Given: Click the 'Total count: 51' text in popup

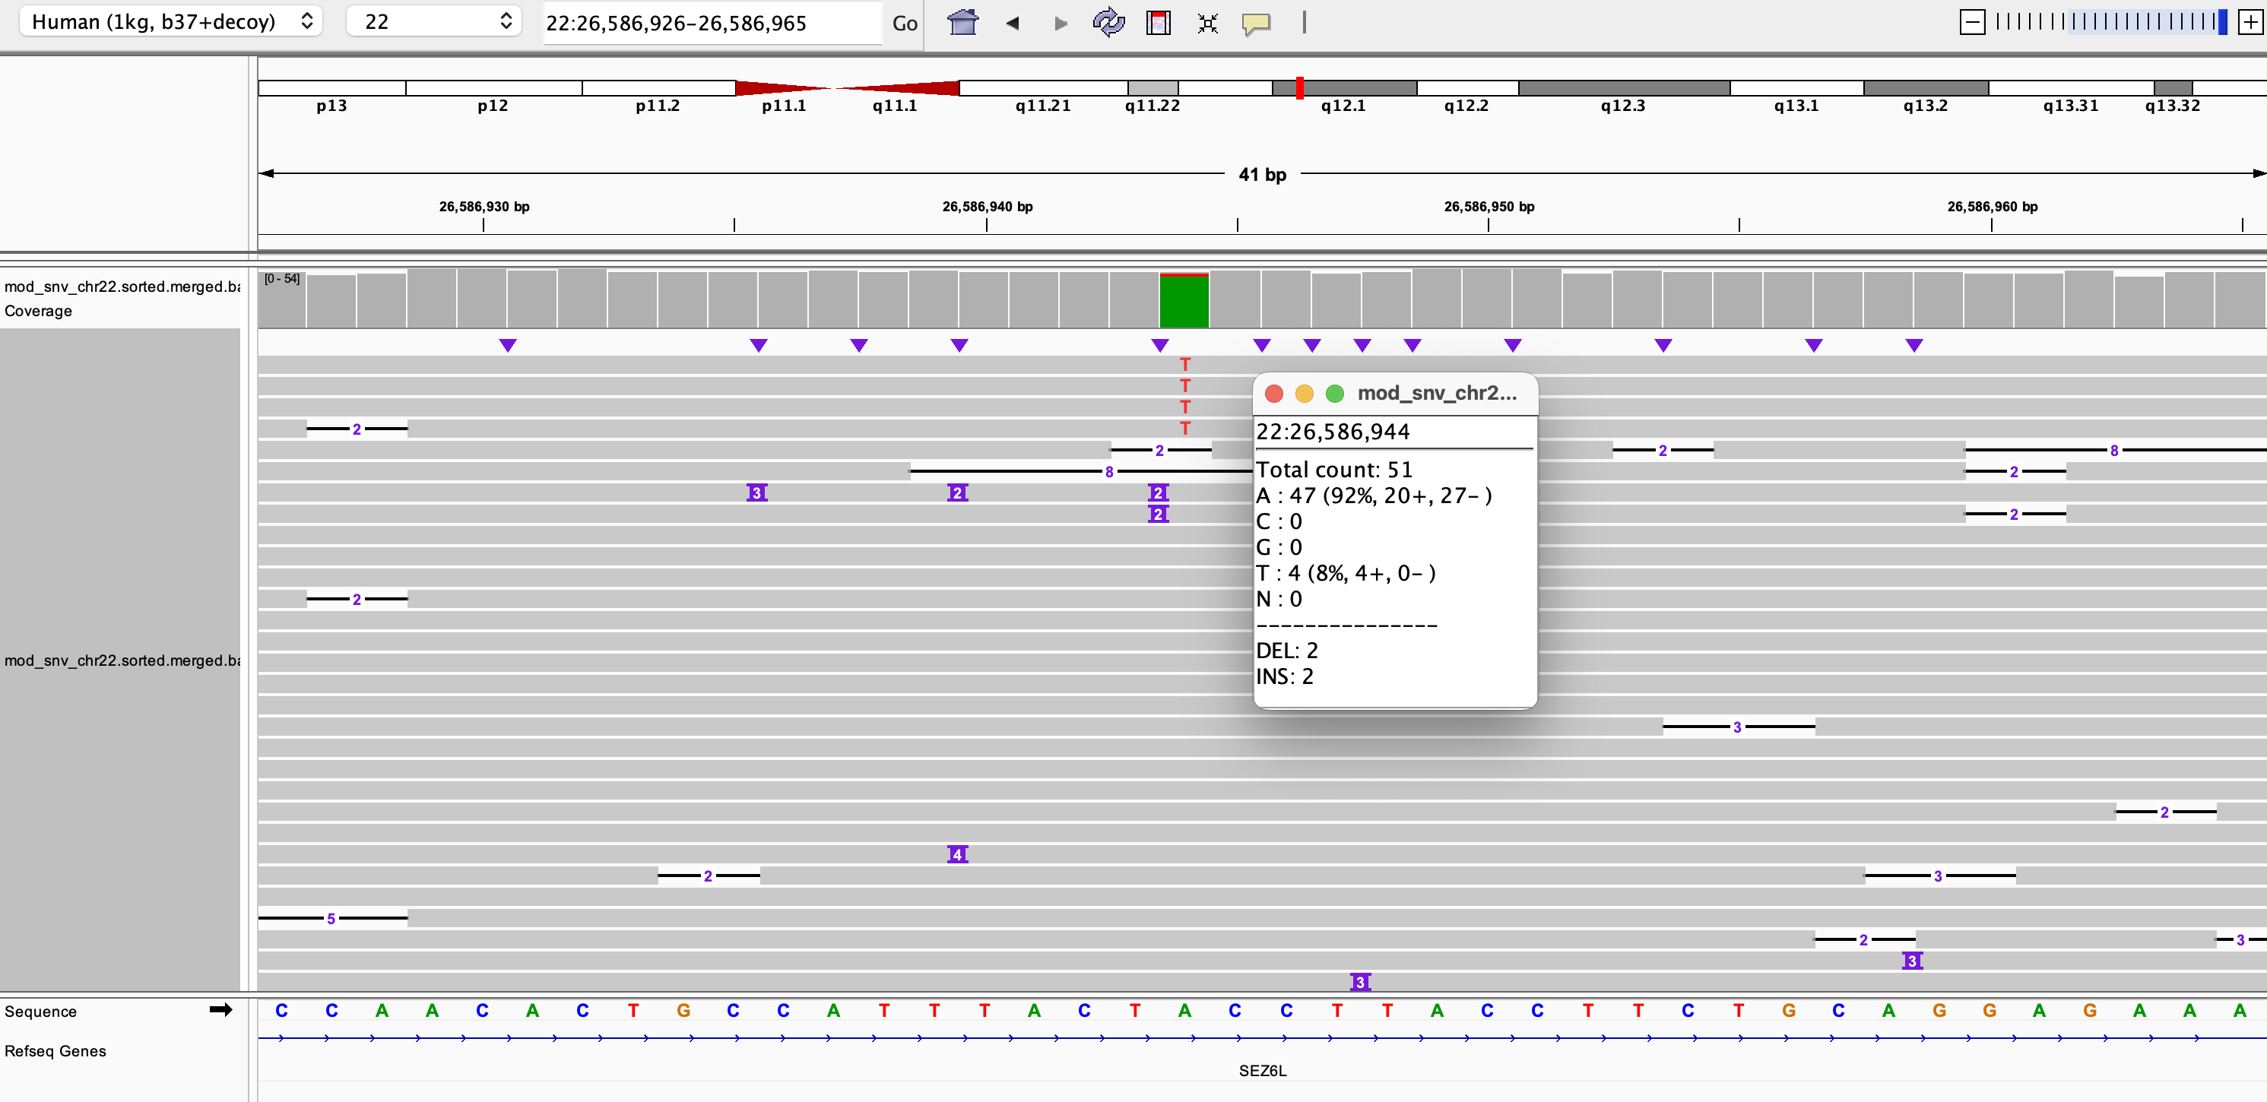Looking at the screenshot, I should (1333, 470).
